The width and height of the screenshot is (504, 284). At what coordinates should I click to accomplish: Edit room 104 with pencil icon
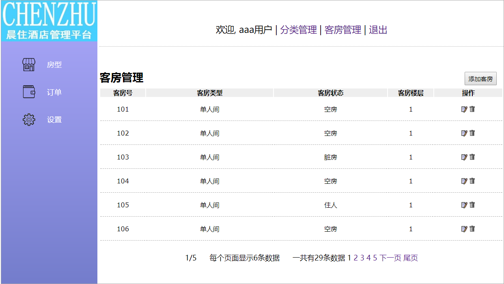(464, 181)
